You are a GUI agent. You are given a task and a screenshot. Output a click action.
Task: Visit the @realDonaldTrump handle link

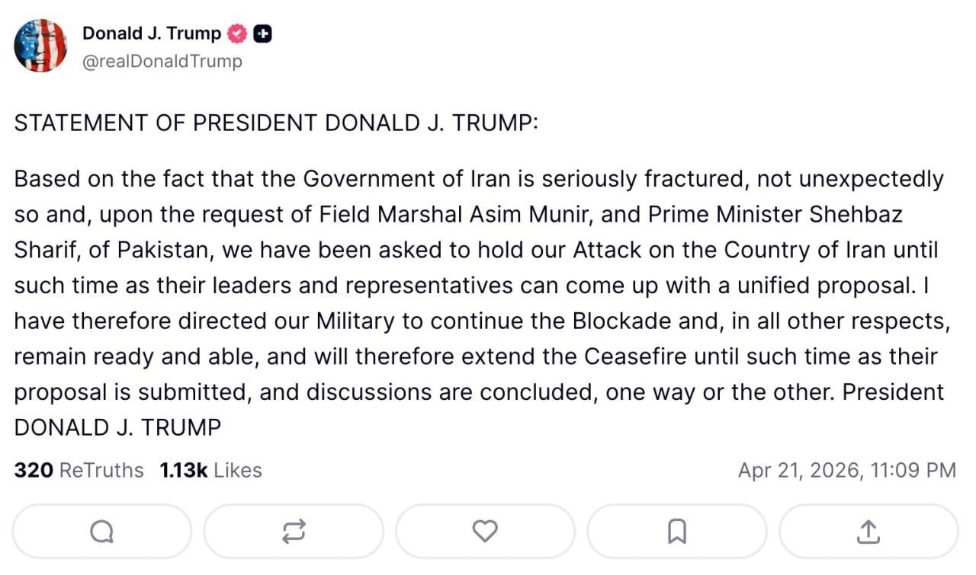(x=162, y=62)
